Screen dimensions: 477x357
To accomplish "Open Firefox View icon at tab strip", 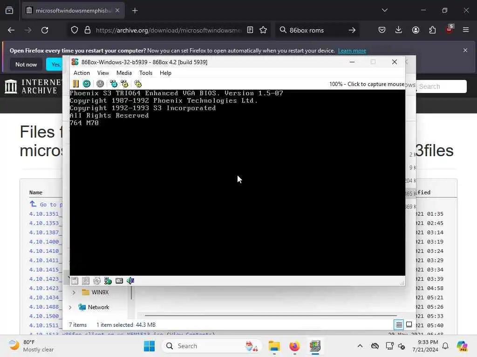I will point(9,10).
